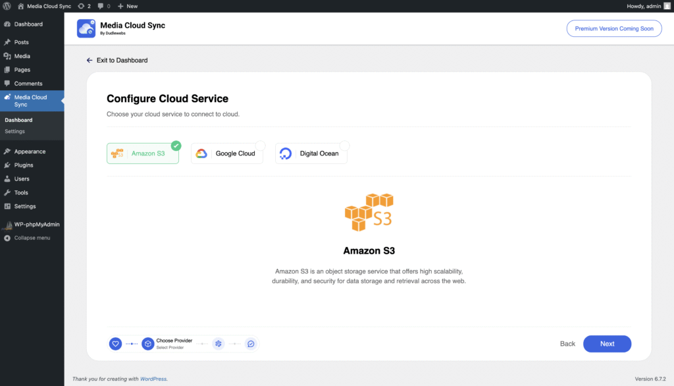Click the Choose Provider cube step icon
The width and height of the screenshot is (674, 386).
tap(148, 344)
